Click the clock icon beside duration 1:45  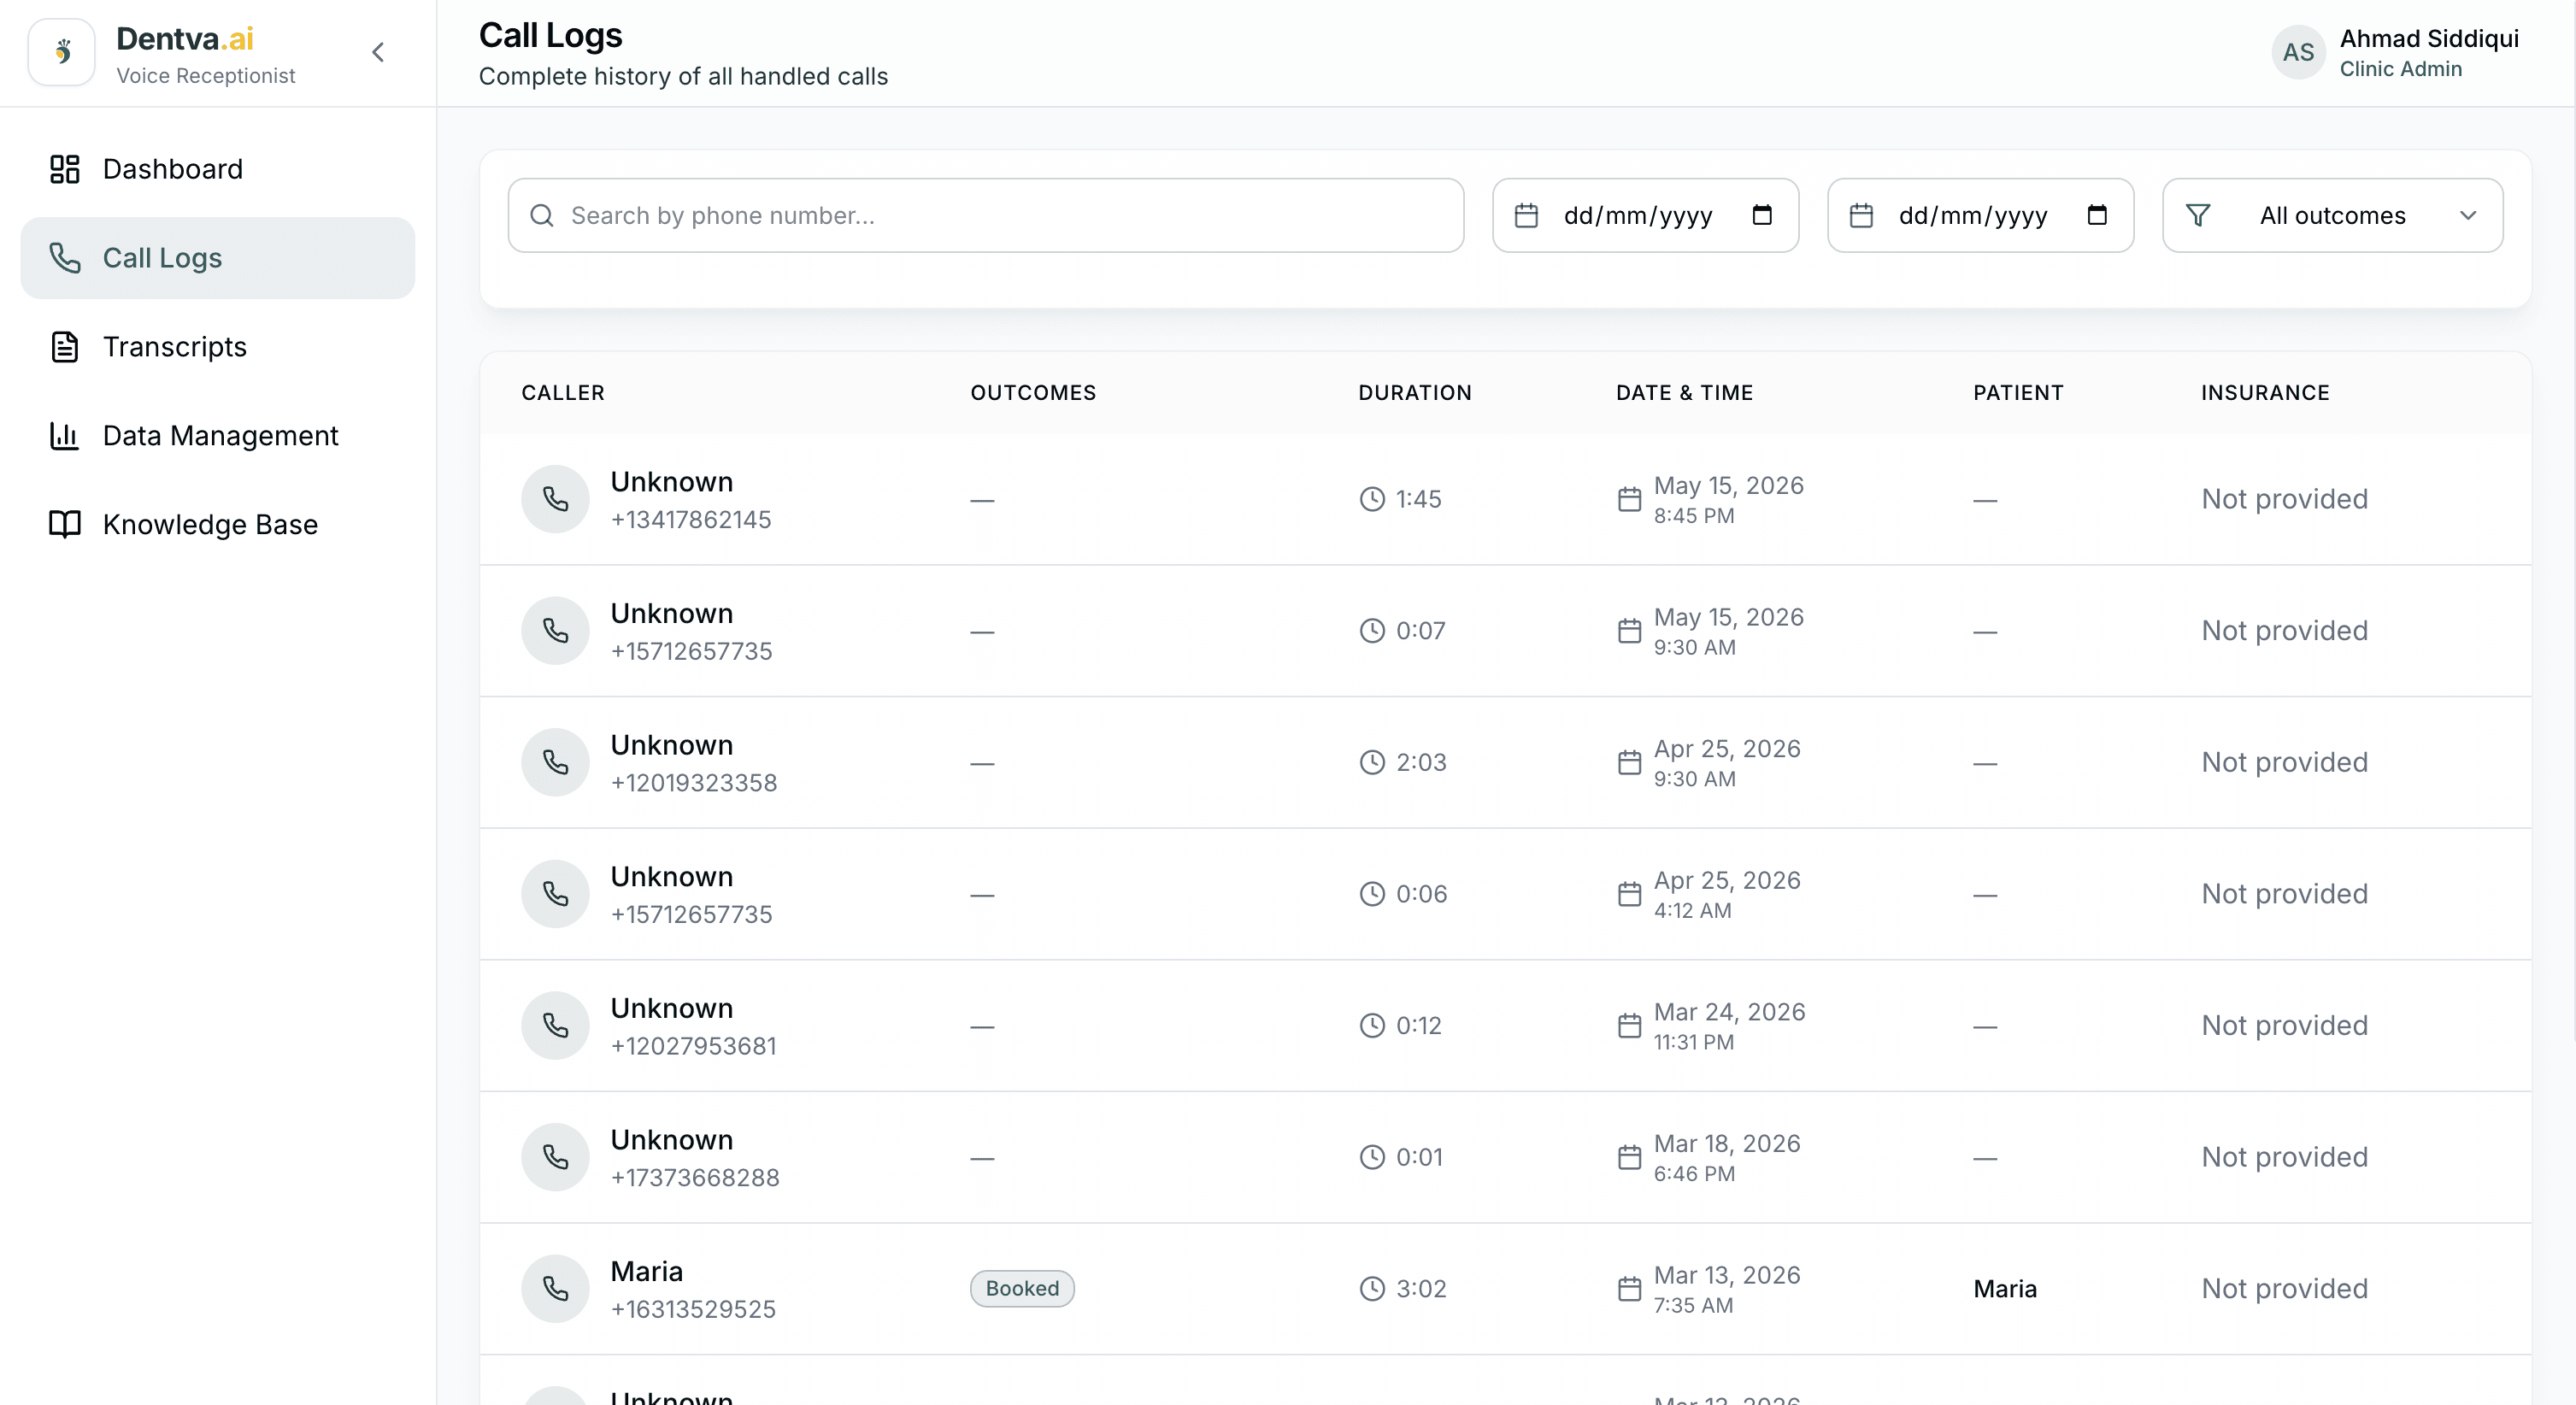1372,499
